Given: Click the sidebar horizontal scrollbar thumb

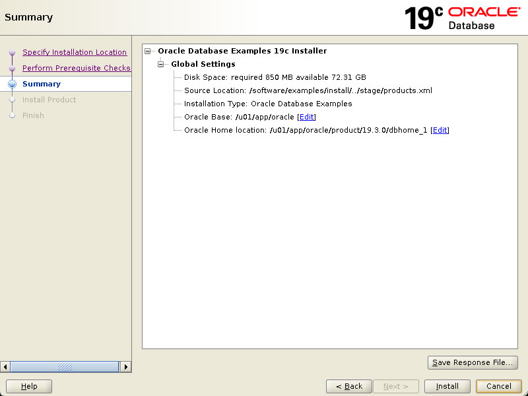Looking at the screenshot, I should pos(65,367).
